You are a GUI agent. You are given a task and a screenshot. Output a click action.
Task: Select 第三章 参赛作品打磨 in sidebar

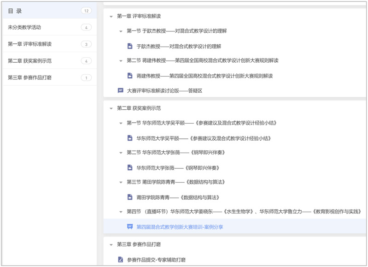tap(50, 77)
